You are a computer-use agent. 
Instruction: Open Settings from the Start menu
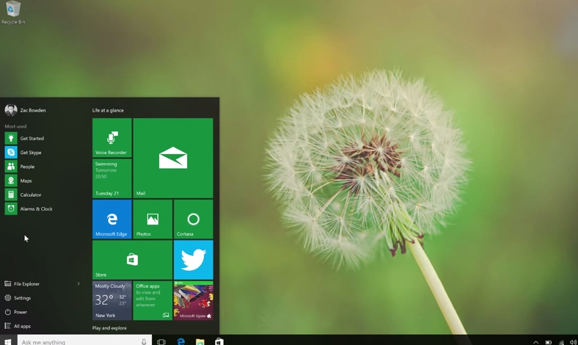[22, 298]
